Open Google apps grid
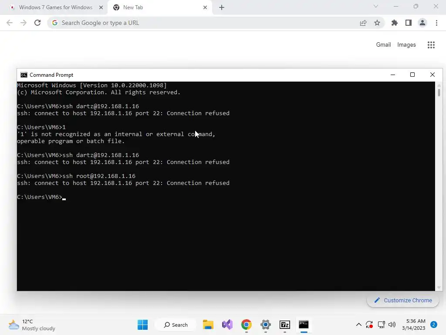Viewport: 446px width, 335px height. [x=431, y=45]
